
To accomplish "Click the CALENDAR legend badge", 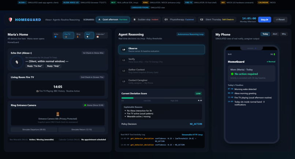I will pyautogui.click(x=263, y=3).
